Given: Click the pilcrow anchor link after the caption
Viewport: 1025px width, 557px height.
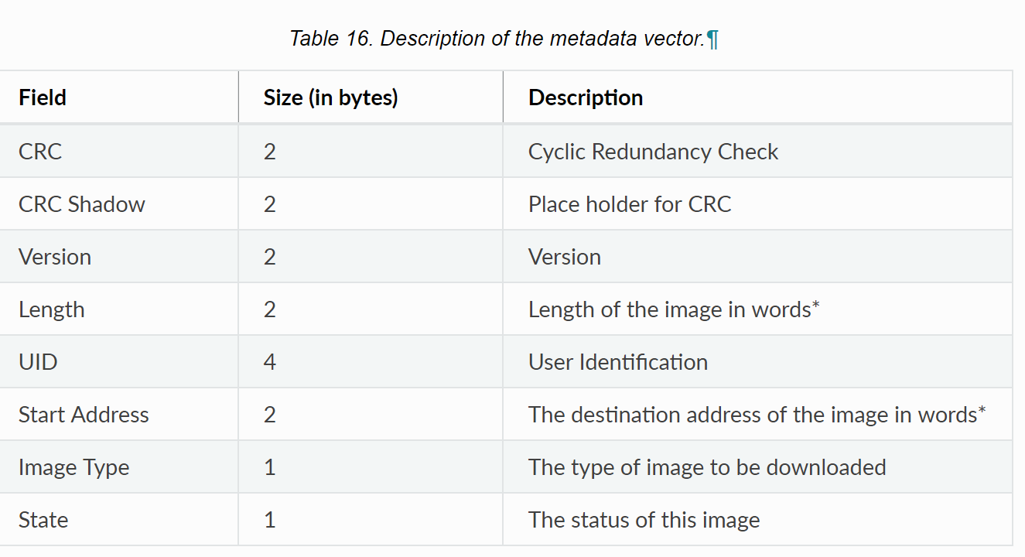Looking at the screenshot, I should 712,39.
